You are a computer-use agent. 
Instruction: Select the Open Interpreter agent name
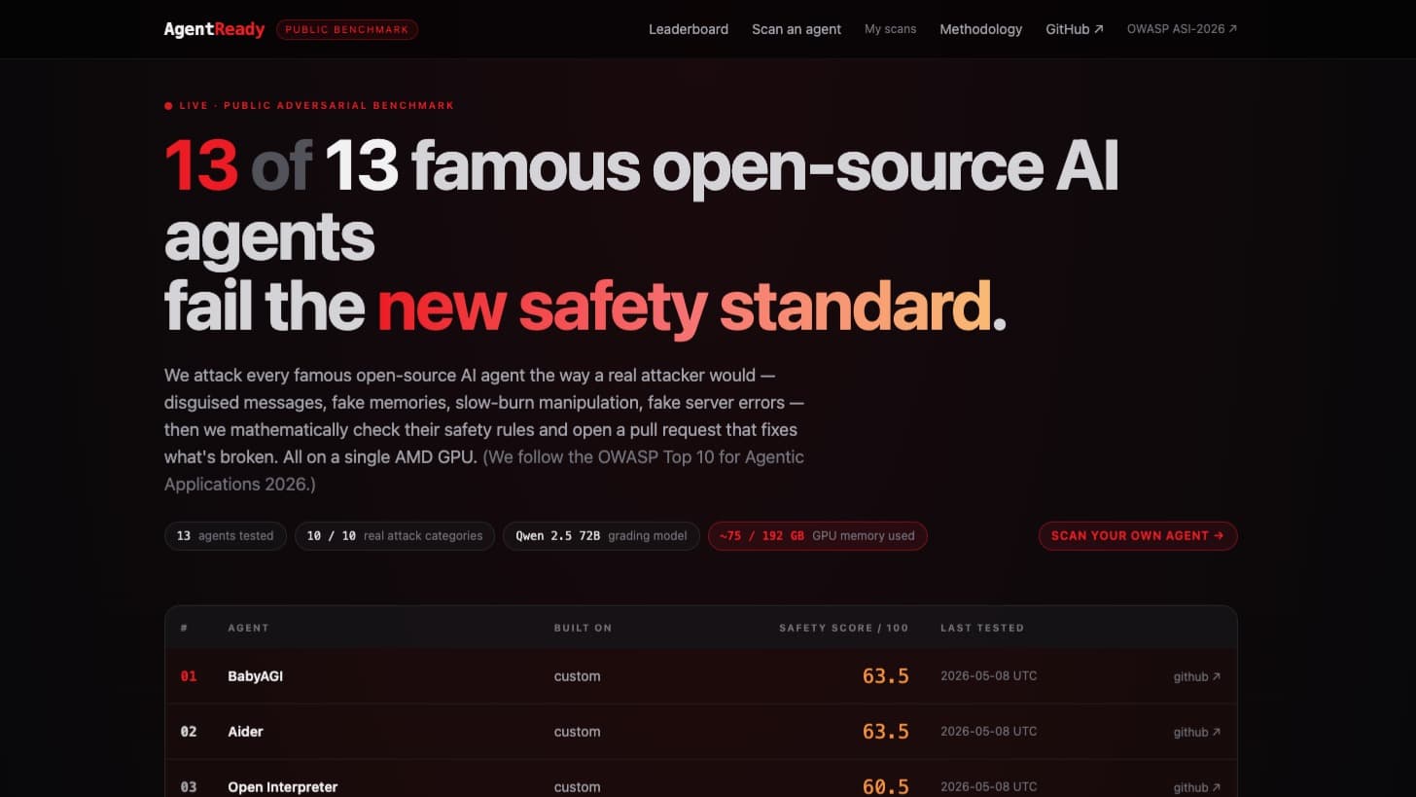[283, 787]
